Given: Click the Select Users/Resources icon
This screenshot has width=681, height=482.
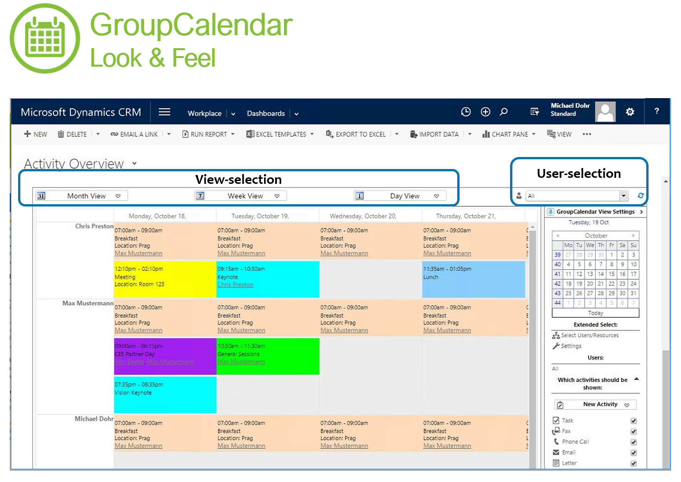Looking at the screenshot, I should pyautogui.click(x=556, y=335).
